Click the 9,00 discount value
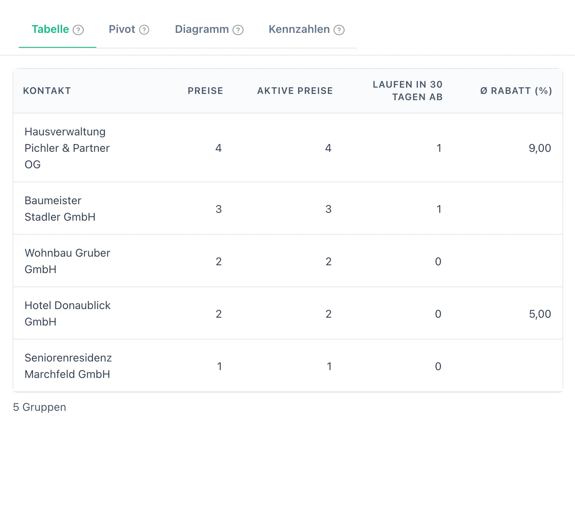 (540, 148)
